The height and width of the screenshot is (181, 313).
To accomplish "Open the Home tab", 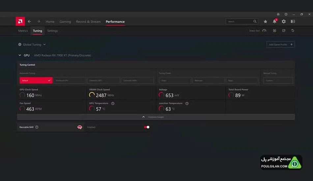I will [x=50, y=21].
